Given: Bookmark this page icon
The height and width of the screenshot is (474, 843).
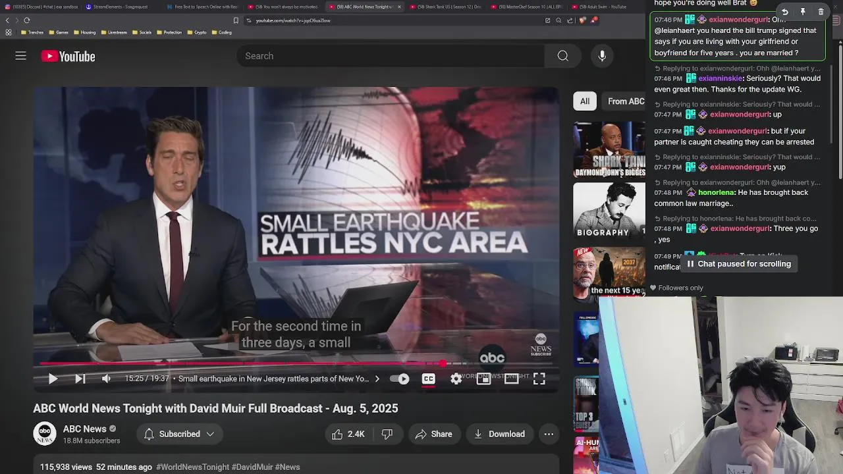Looking at the screenshot, I should 236,20.
